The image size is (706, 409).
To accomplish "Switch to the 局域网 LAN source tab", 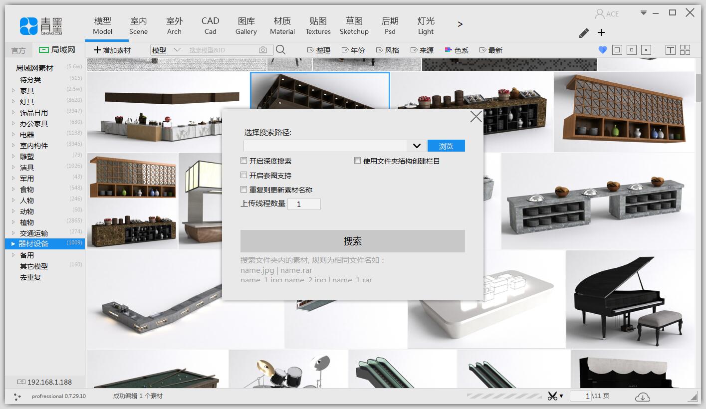I will click(x=57, y=50).
